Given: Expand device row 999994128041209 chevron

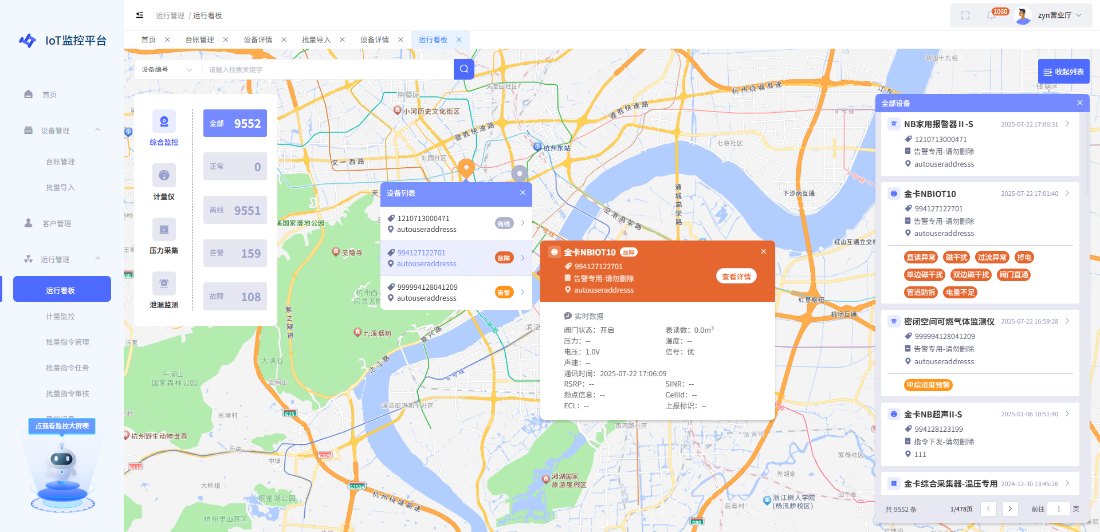Looking at the screenshot, I should 522,292.
